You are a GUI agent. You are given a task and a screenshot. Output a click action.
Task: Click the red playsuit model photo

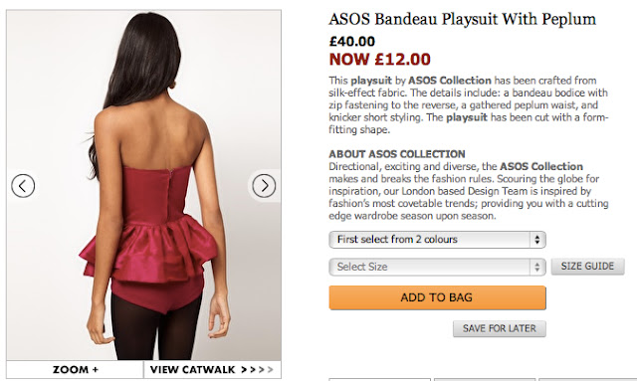pyautogui.click(x=143, y=185)
